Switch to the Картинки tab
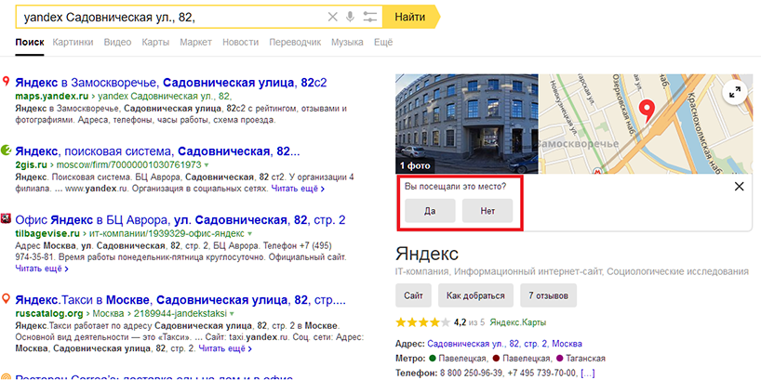 coord(73,42)
